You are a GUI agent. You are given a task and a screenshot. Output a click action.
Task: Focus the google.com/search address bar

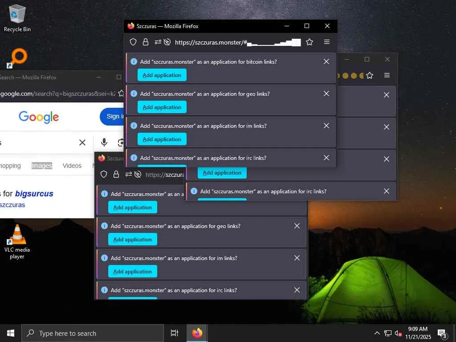pyautogui.click(x=58, y=94)
